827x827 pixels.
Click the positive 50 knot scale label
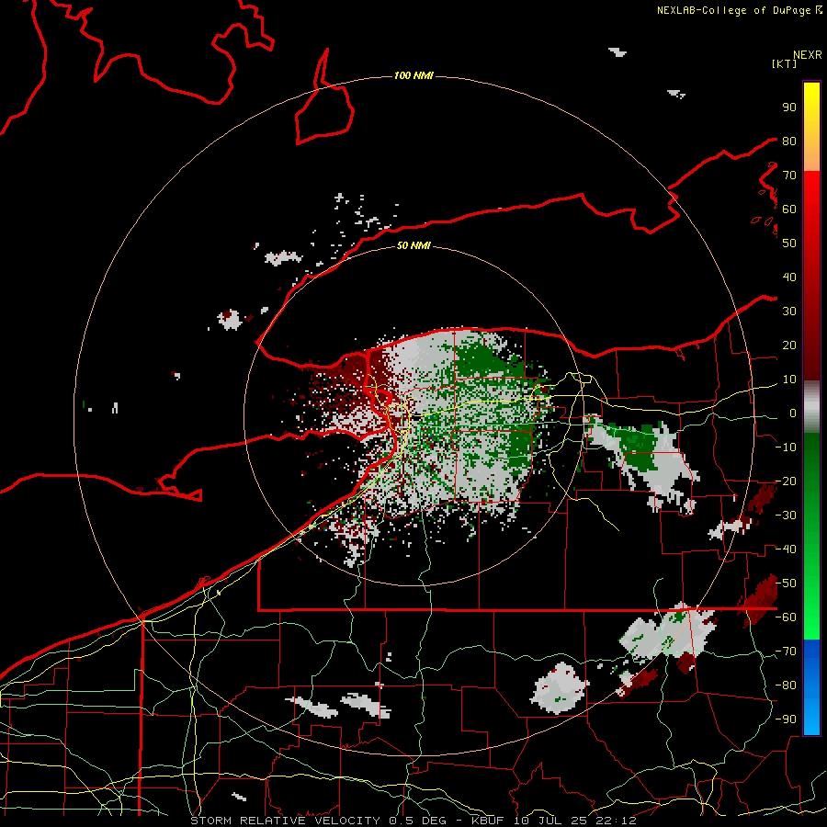789,244
